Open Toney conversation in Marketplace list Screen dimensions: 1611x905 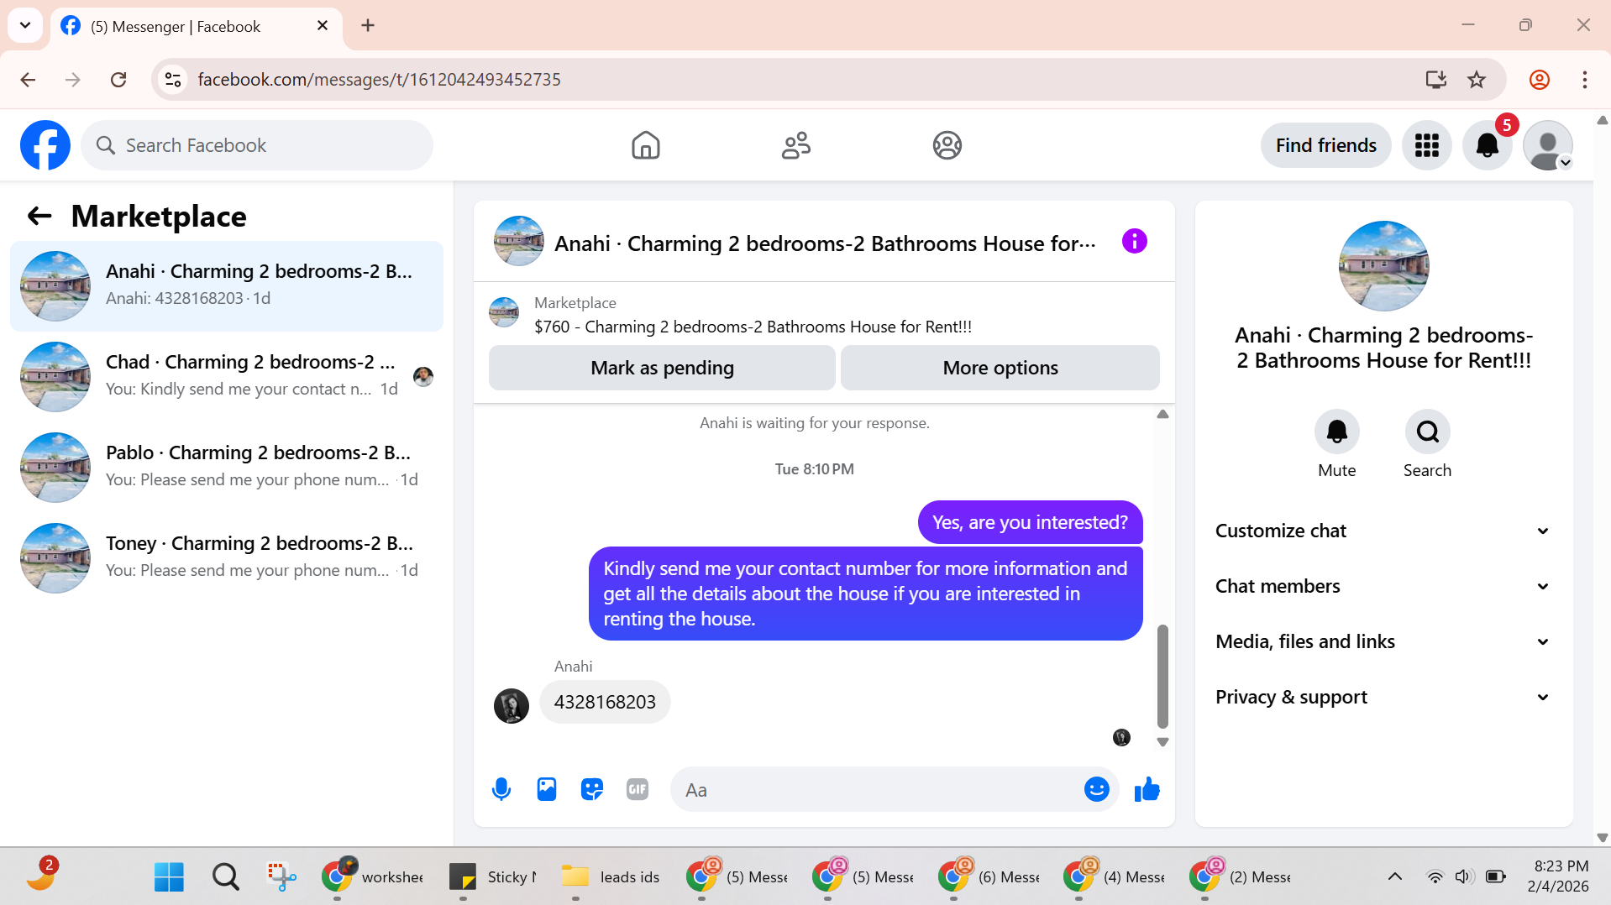pyautogui.click(x=227, y=557)
